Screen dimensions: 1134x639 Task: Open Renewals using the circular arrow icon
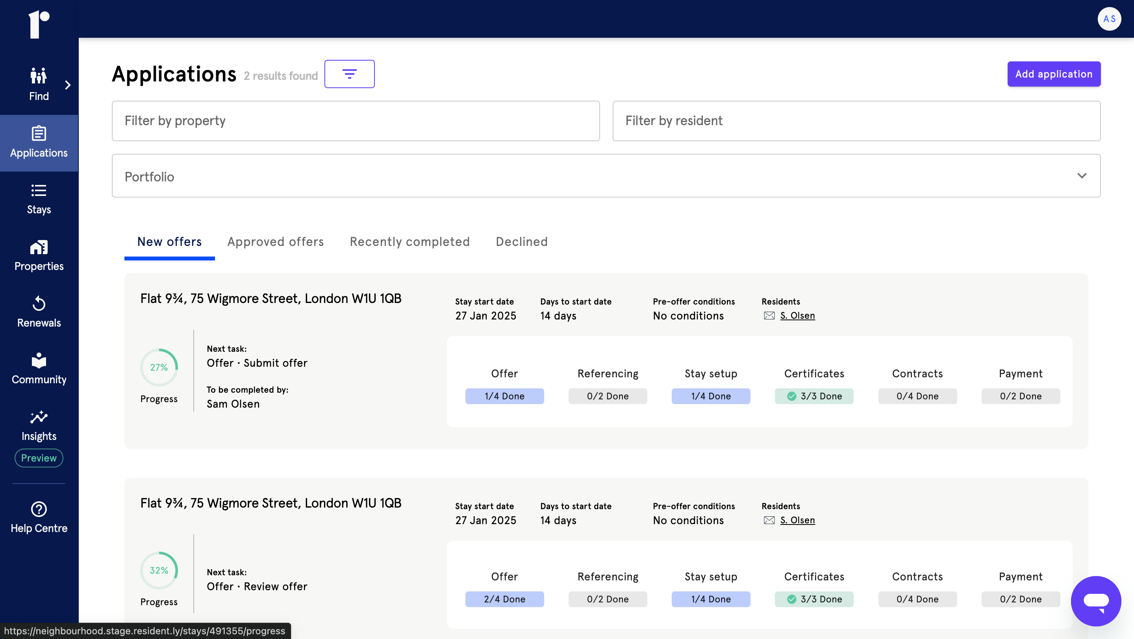(39, 303)
